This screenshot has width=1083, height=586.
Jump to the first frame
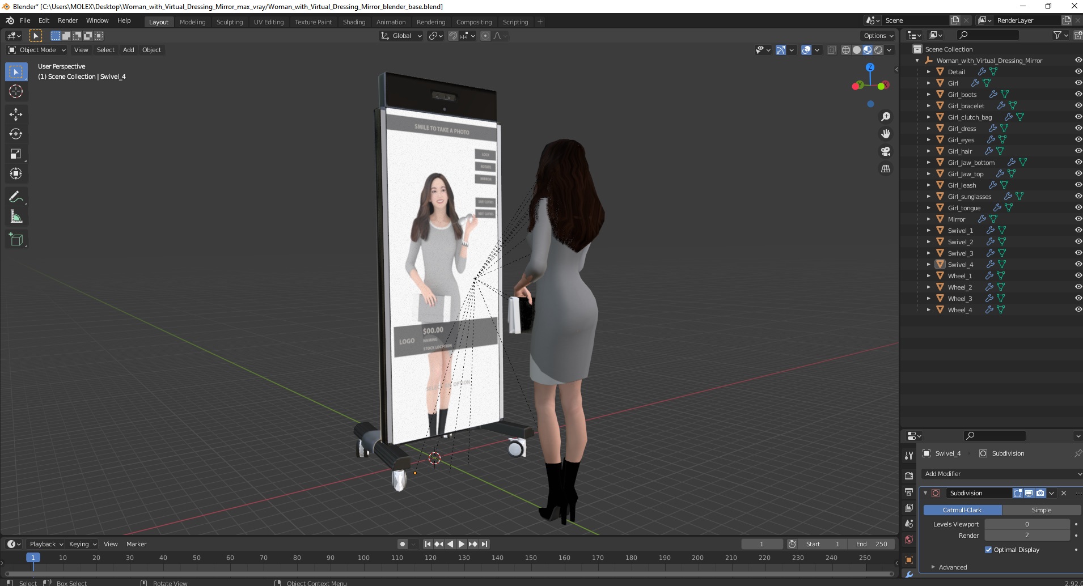point(428,544)
